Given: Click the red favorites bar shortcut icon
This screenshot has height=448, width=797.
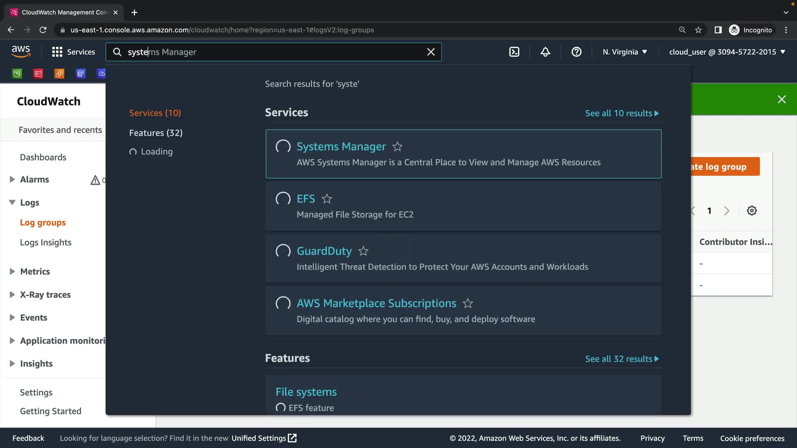Looking at the screenshot, I should [38, 74].
